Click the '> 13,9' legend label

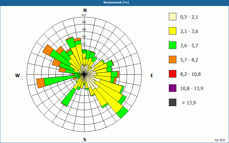coord(189,103)
